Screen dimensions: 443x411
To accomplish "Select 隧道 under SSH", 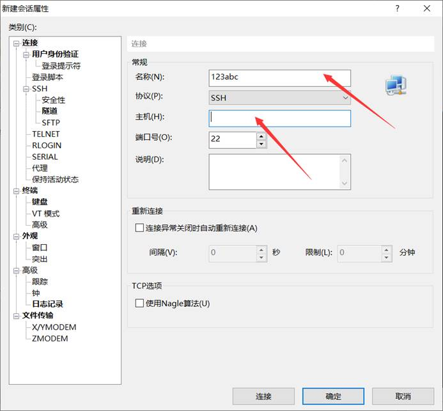I will (49, 111).
